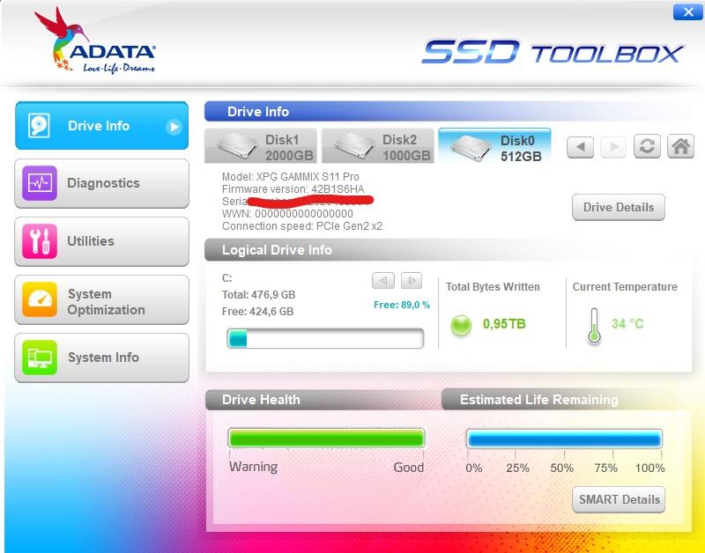The width and height of the screenshot is (705, 553).
Task: Click the Total: 476,9 GB text
Action: click(258, 295)
